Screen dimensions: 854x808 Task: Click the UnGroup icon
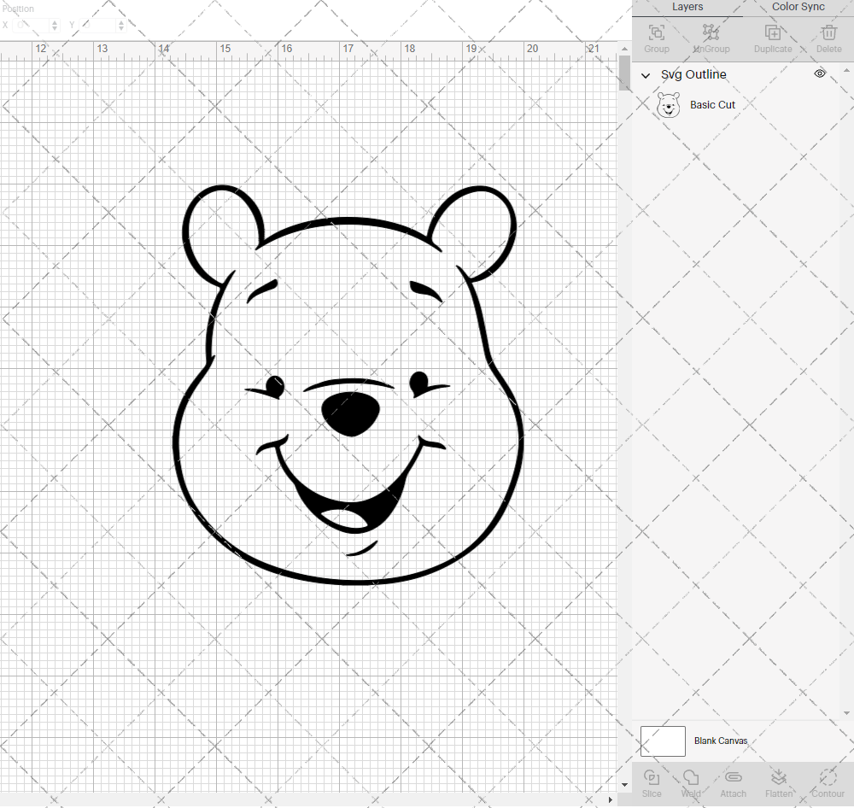tap(711, 32)
